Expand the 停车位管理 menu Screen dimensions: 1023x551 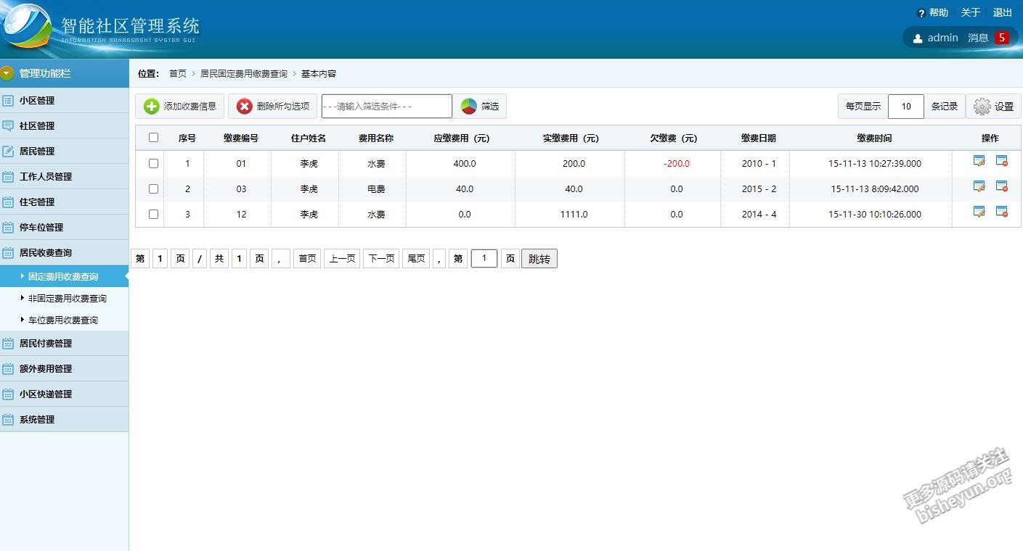pyautogui.click(x=64, y=227)
